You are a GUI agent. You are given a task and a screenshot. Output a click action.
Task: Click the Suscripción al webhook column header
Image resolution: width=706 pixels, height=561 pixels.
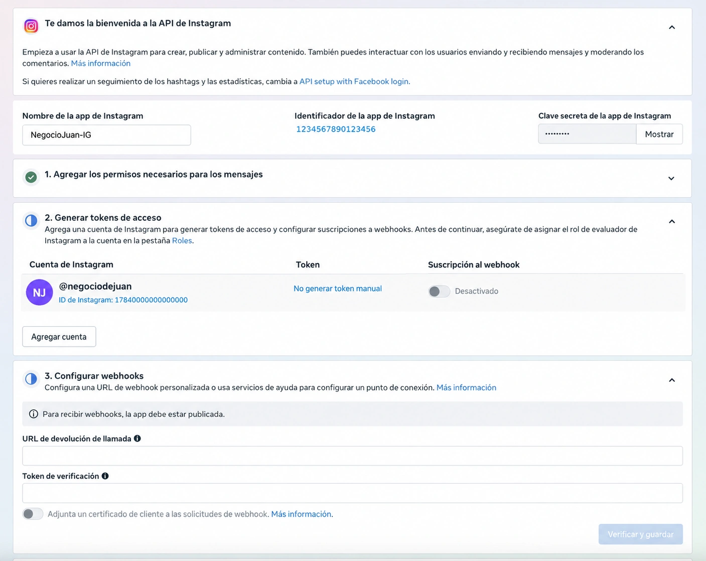coord(474,264)
